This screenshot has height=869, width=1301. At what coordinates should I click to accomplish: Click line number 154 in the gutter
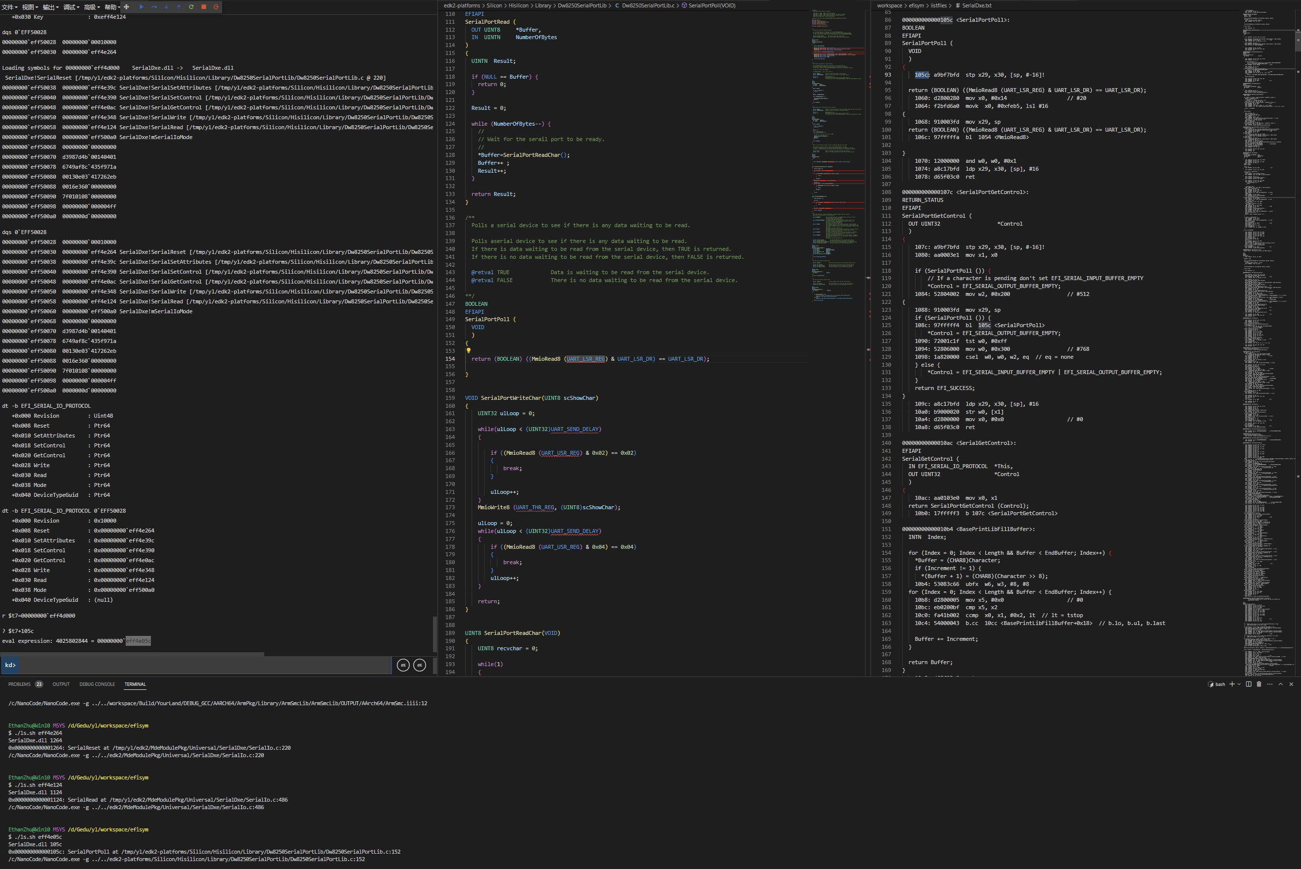(x=450, y=359)
